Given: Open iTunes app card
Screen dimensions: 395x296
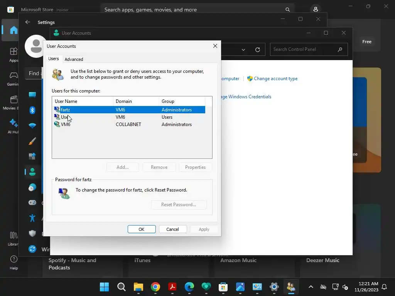Looking at the screenshot, I should tap(169, 266).
